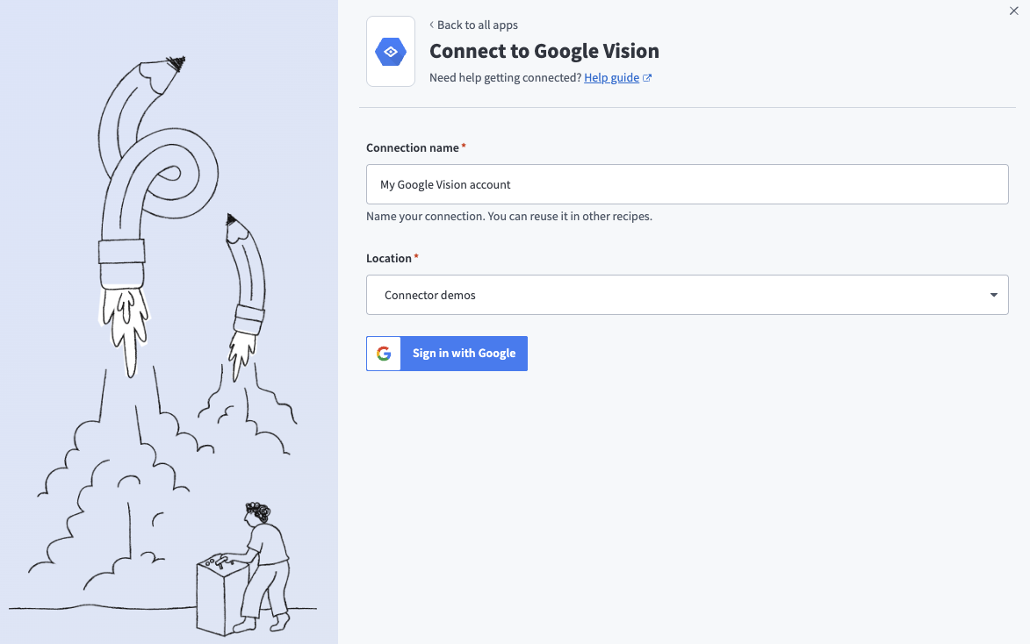The height and width of the screenshot is (644, 1030).
Task: Click the red asterisk next to Location
Action: [x=415, y=254]
